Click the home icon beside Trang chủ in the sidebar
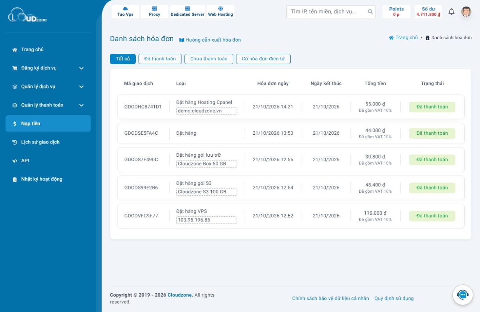480x312 pixels. [x=15, y=50]
